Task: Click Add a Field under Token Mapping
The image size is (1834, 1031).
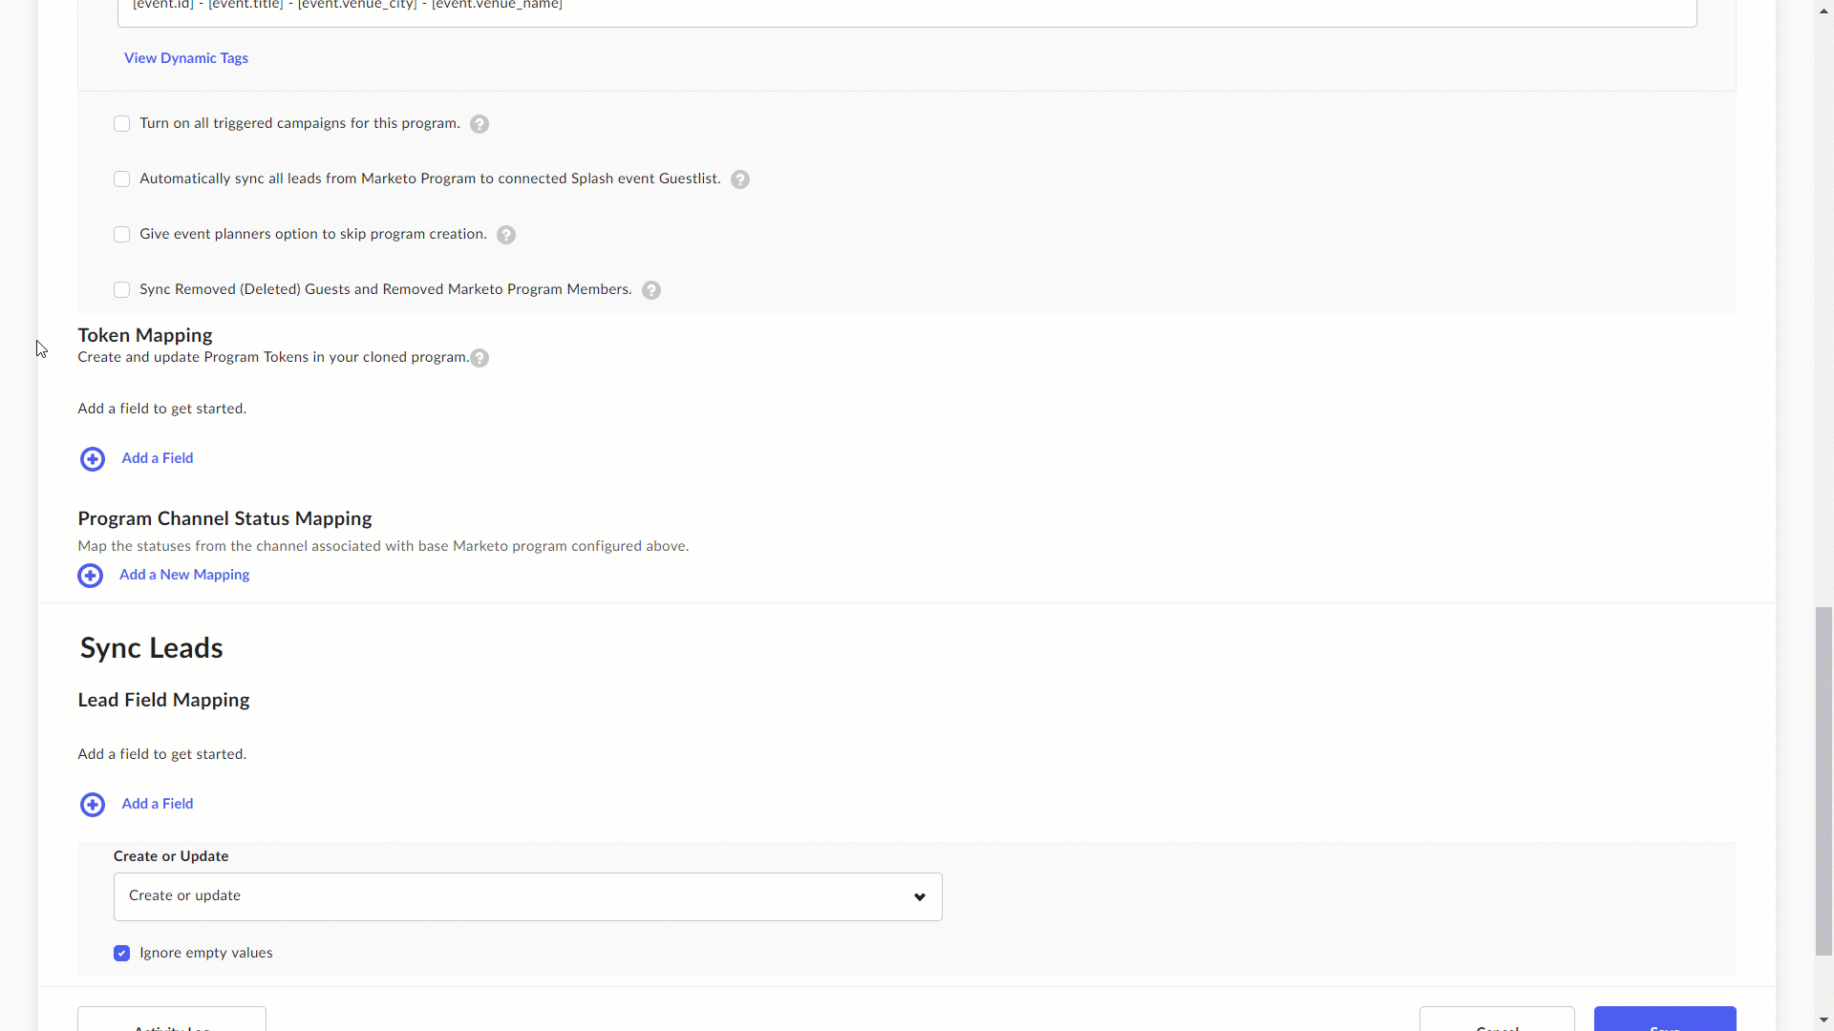Action: 158,458
